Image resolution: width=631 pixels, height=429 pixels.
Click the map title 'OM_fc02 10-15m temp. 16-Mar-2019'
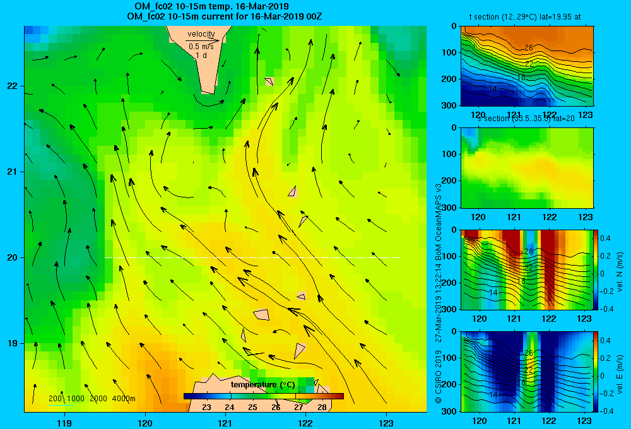click(x=211, y=6)
